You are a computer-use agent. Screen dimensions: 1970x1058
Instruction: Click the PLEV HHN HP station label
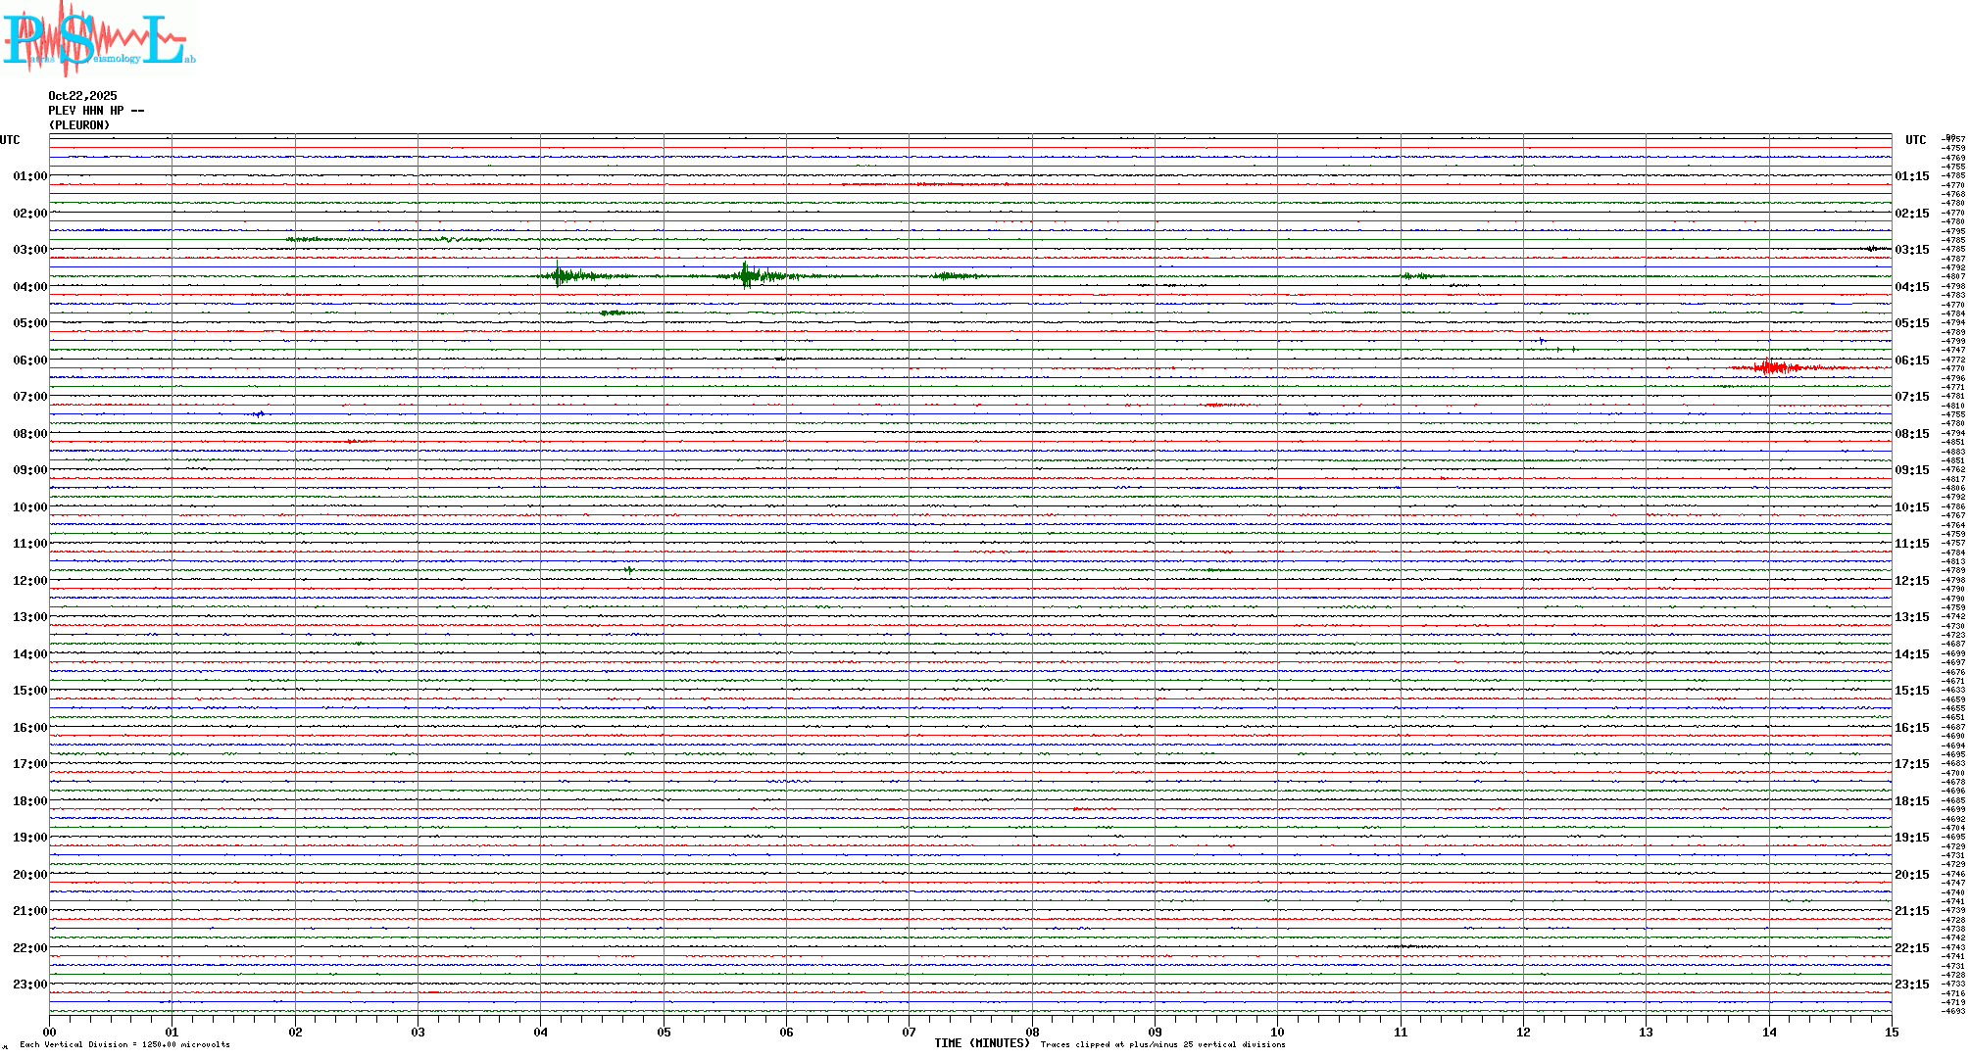click(x=96, y=111)
